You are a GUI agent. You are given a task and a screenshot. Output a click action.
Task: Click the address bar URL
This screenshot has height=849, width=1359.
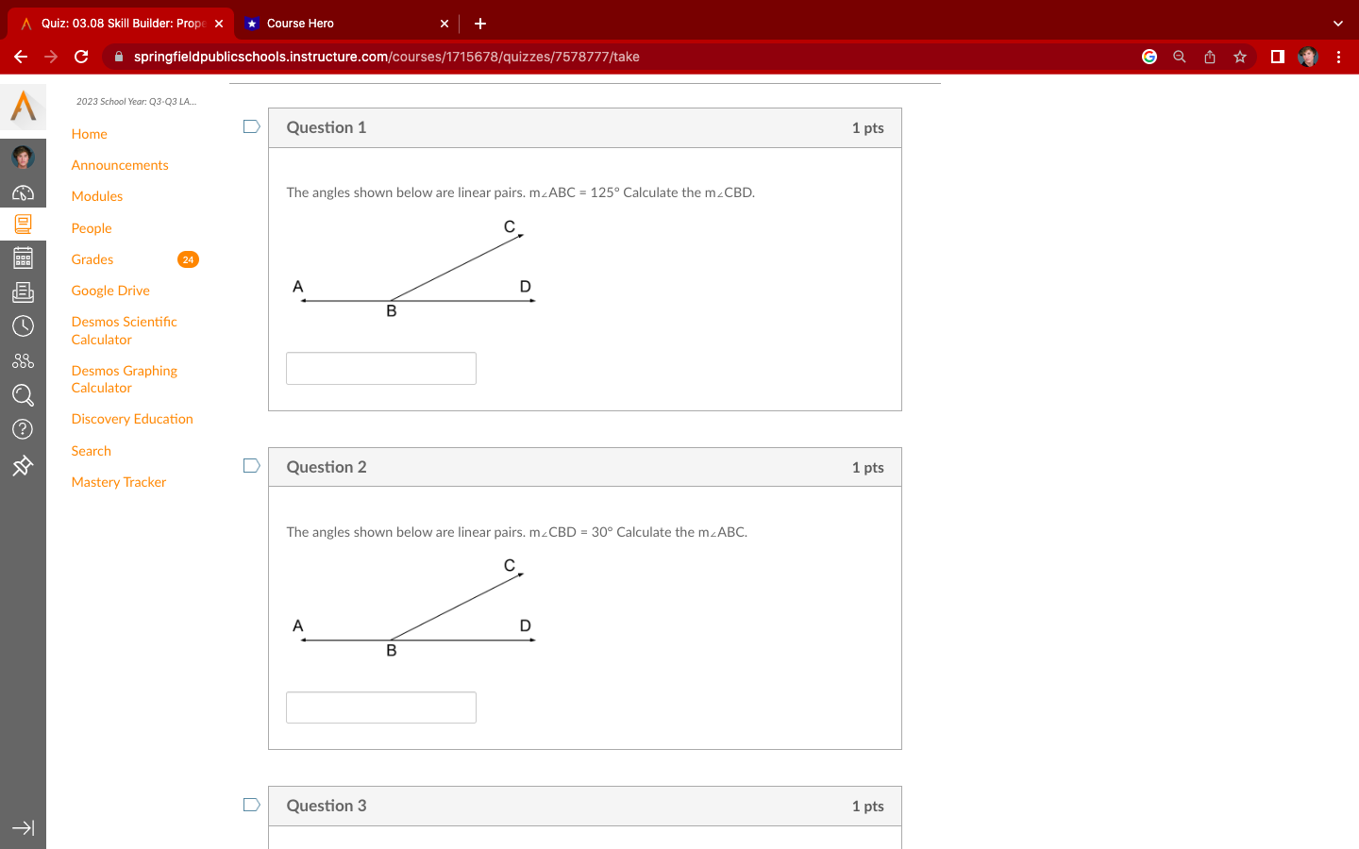coord(387,57)
